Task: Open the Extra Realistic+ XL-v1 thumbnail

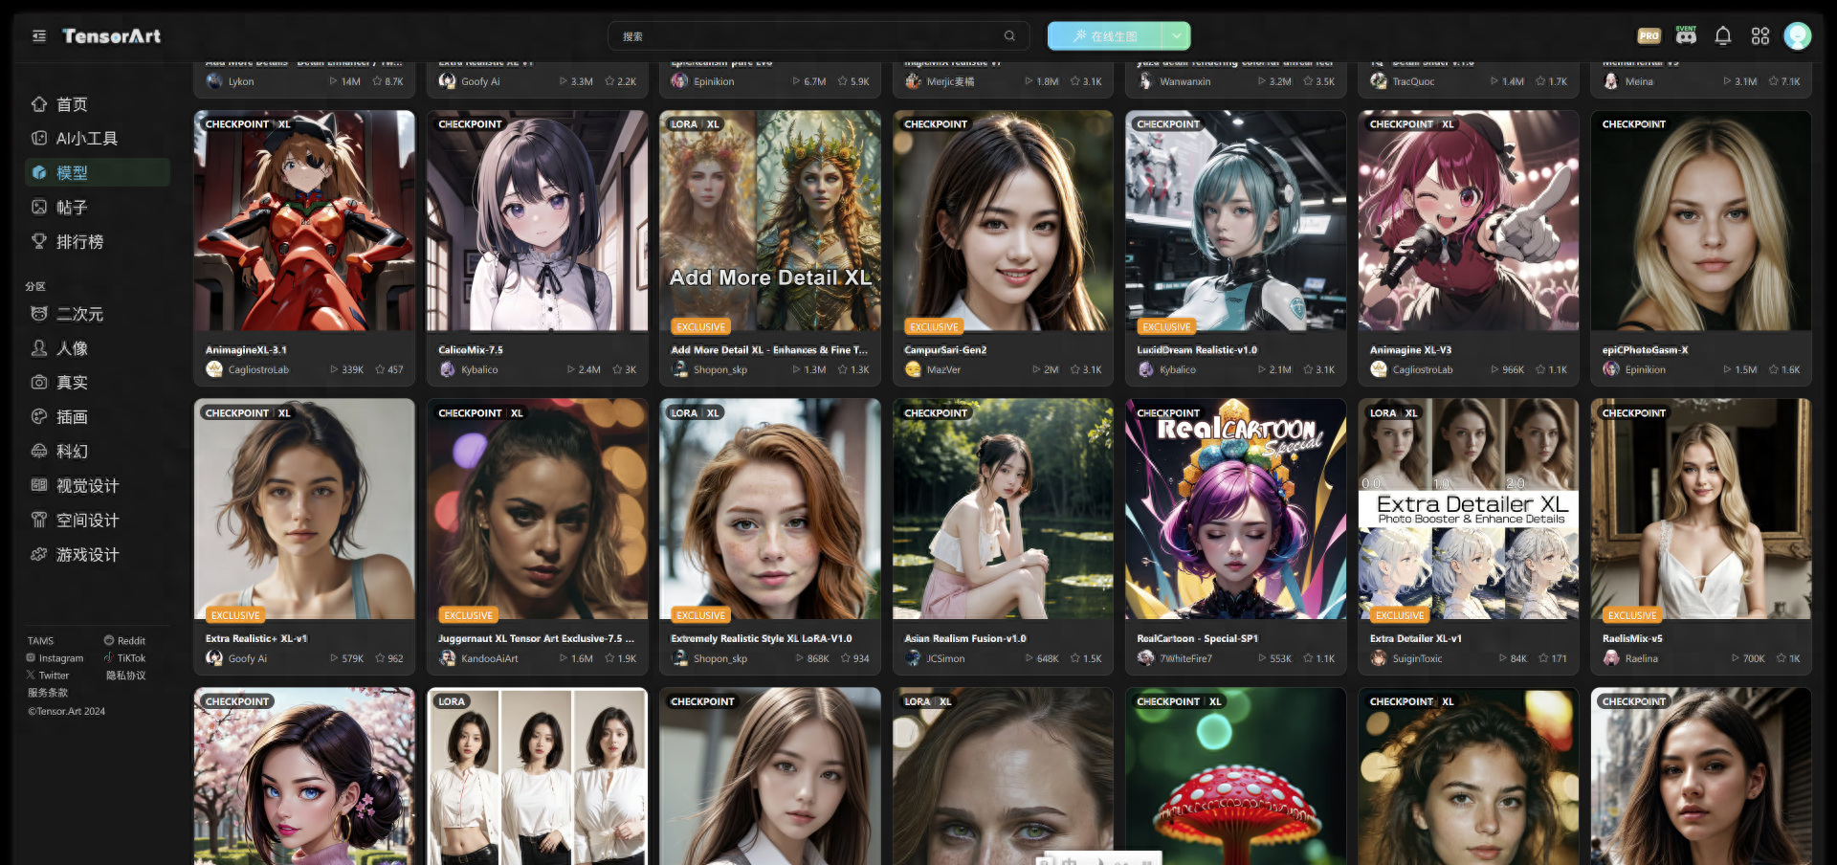Action: tap(304, 509)
